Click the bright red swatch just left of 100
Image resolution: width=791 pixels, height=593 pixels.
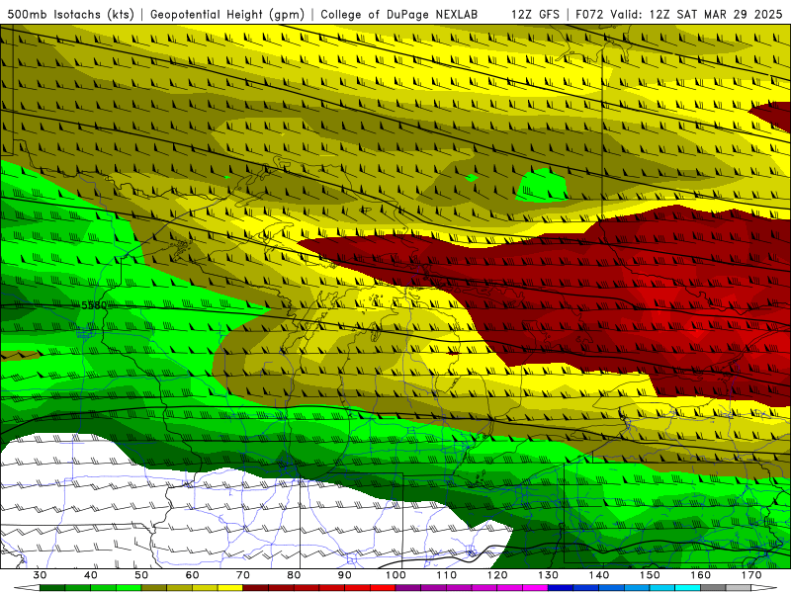pyautogui.click(x=383, y=588)
